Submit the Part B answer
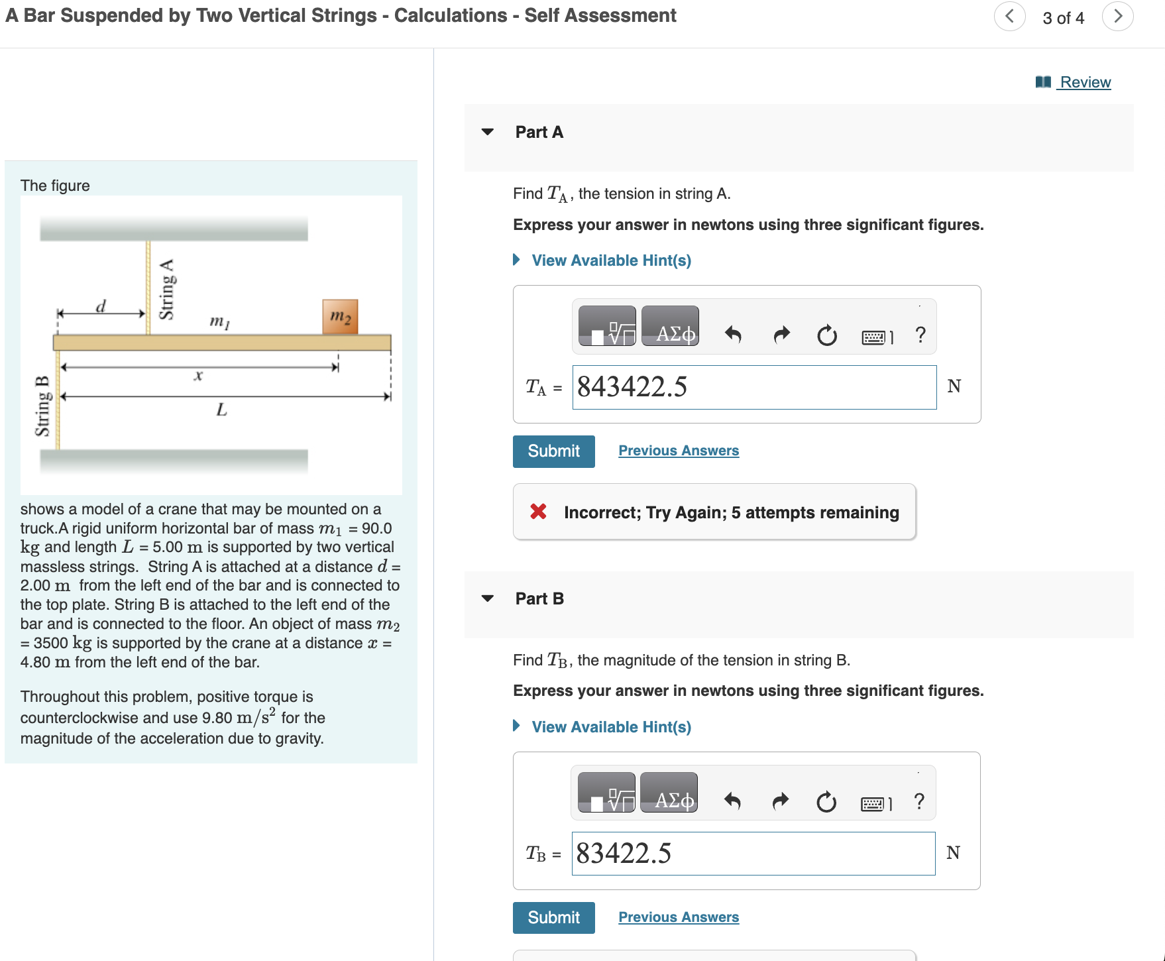The width and height of the screenshot is (1165, 961). pos(553,917)
